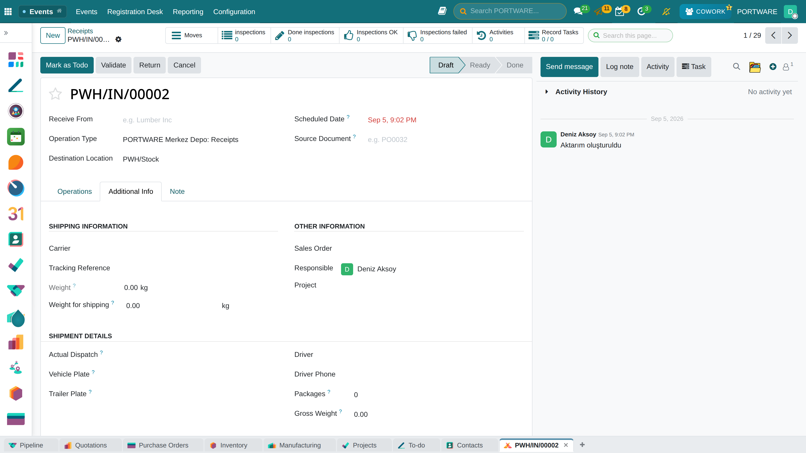This screenshot has width=806, height=453.
Task: Click the Log note button
Action: [620, 67]
